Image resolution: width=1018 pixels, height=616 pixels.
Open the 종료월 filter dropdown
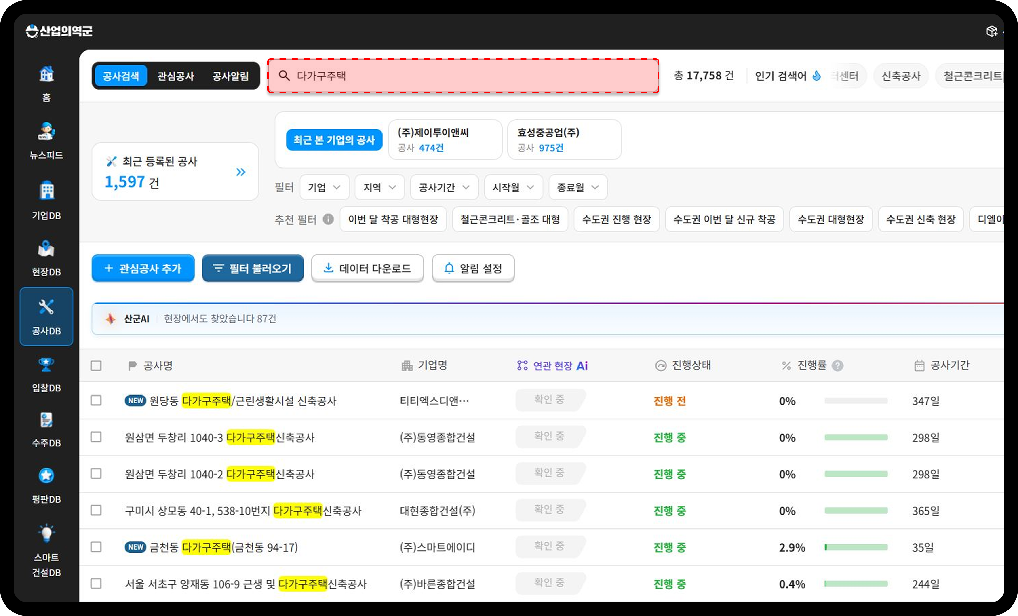pyautogui.click(x=577, y=187)
